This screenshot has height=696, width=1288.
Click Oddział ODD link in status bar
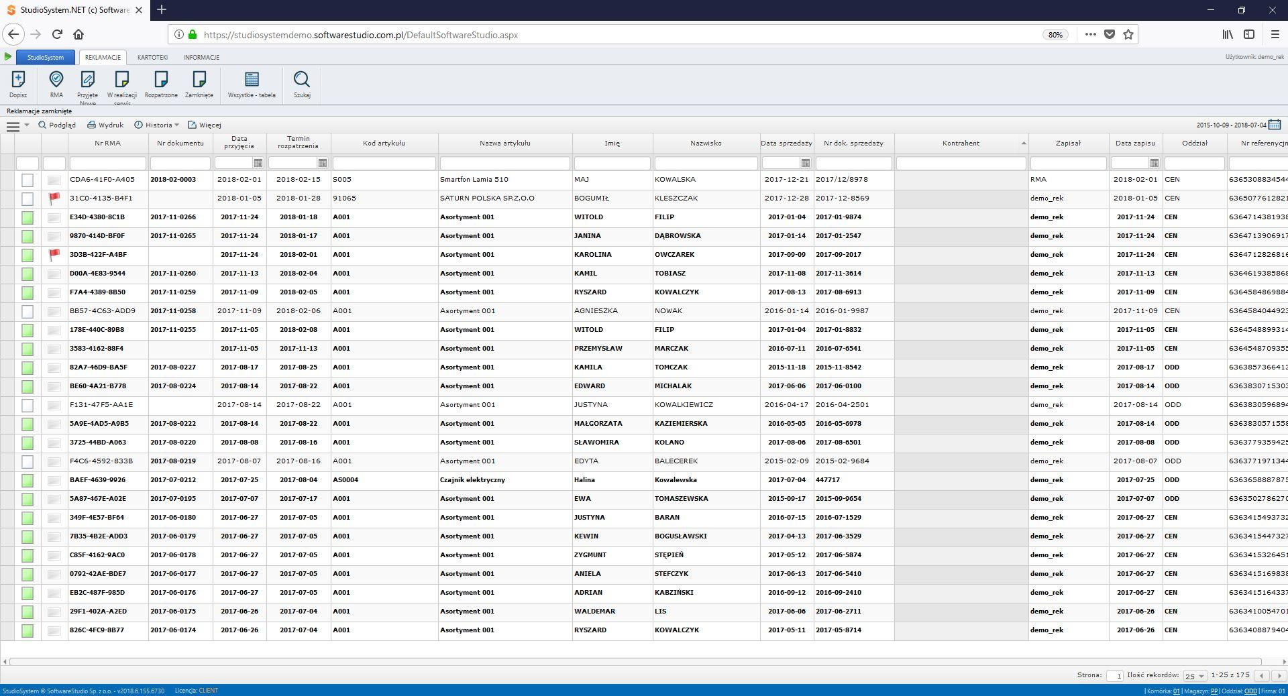click(x=1250, y=691)
